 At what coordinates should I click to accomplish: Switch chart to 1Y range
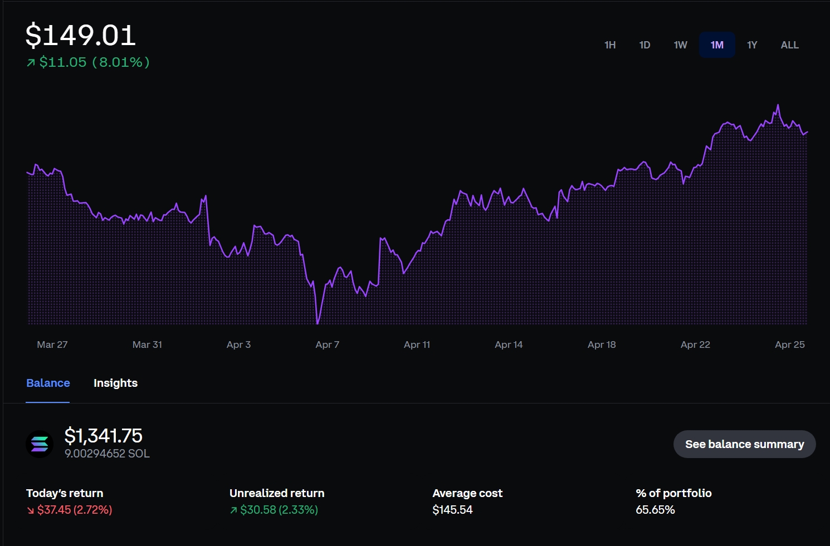coord(752,45)
